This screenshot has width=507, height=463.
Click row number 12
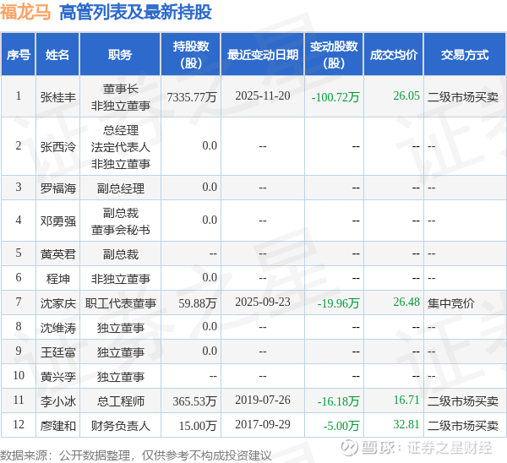pos(19,424)
